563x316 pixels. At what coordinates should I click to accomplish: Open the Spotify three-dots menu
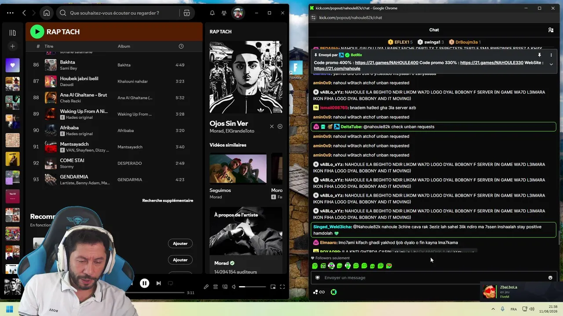(10, 13)
